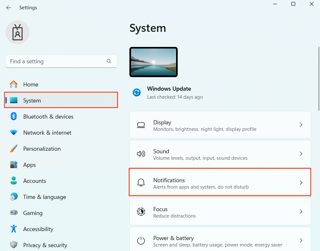Click the Bluetooth icon in sidebar
This screenshot has height=251, width=320.
point(14,116)
